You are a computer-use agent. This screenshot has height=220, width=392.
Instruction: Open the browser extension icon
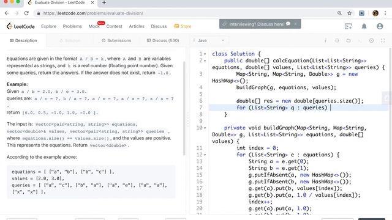(x=361, y=13)
